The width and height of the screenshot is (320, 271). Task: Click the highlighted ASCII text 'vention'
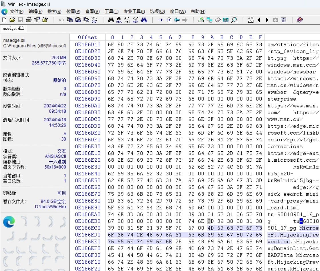click(279, 242)
